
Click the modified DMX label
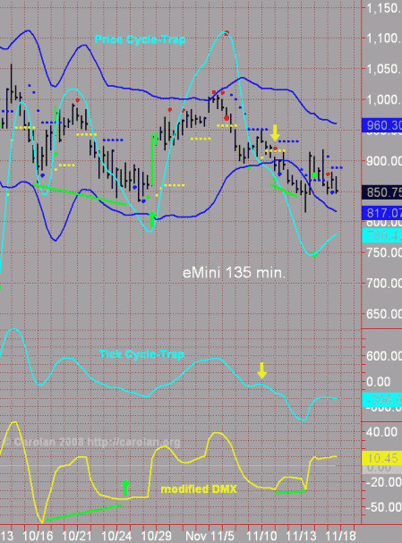click(x=199, y=489)
